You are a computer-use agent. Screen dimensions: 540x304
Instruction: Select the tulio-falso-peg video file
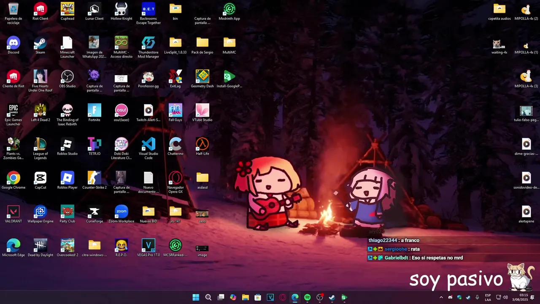[526, 113]
